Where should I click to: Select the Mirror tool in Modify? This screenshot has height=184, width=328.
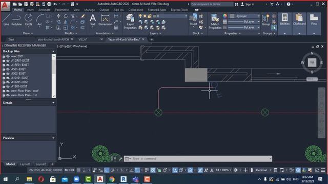click(x=66, y=22)
